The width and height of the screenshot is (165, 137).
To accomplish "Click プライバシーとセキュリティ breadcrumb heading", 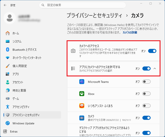I will pos(94,16).
